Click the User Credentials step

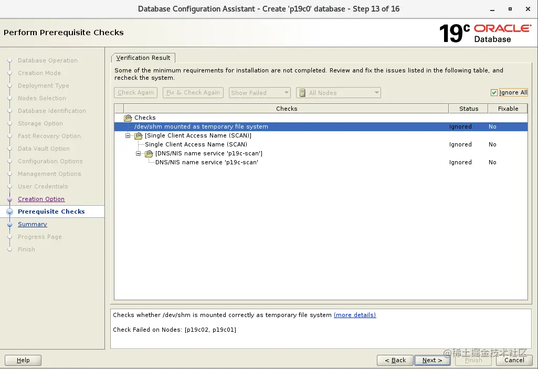point(43,186)
